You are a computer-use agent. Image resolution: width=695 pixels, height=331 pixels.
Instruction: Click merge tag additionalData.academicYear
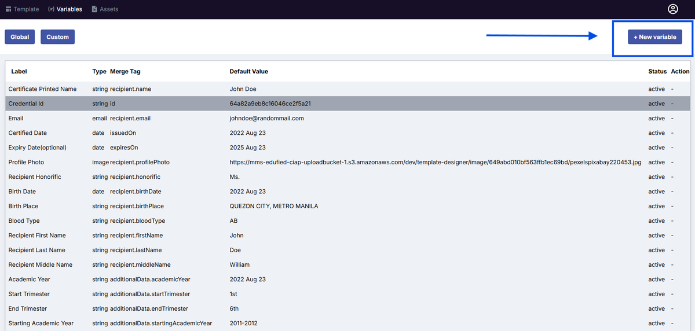pos(150,279)
